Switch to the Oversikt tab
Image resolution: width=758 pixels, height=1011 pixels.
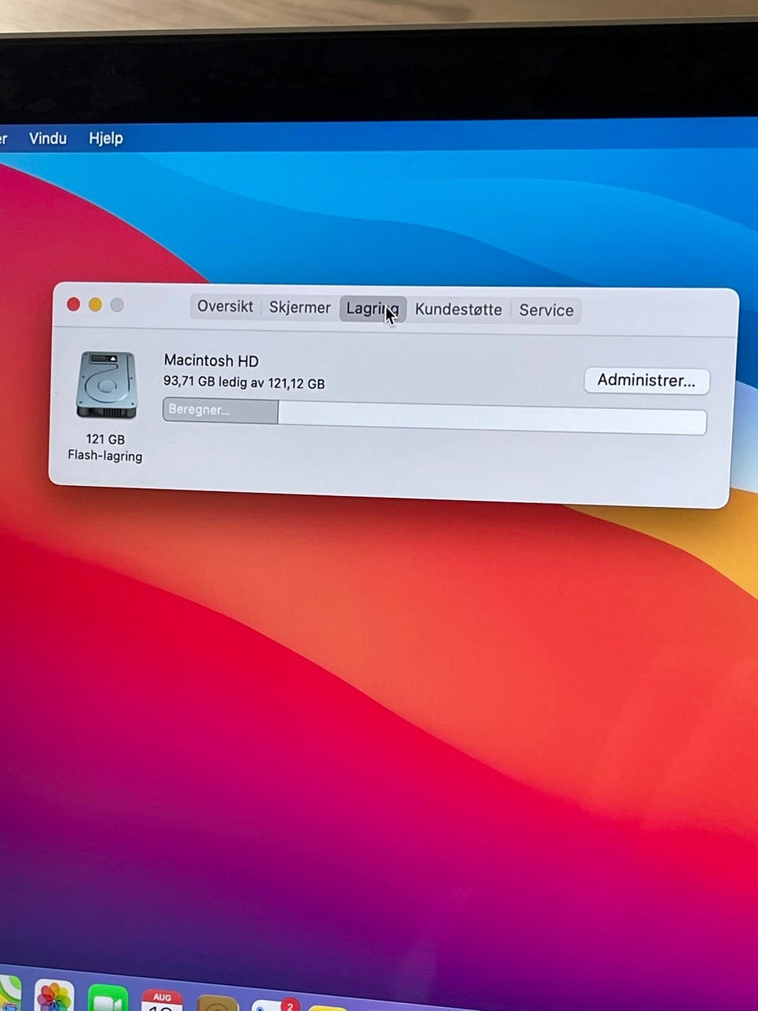[x=225, y=306]
